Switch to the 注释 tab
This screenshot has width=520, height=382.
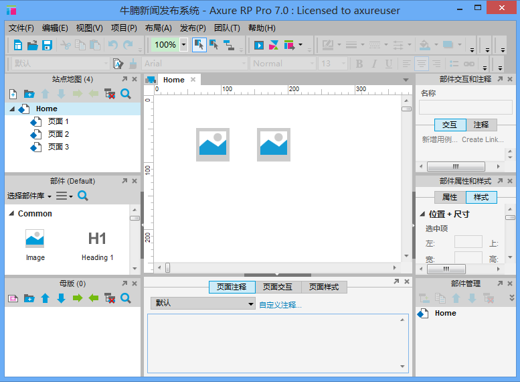coord(481,125)
